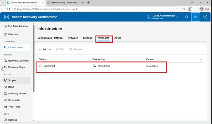Open the help question mark icon
Viewport: 212px width, 124px height.
(205, 17)
